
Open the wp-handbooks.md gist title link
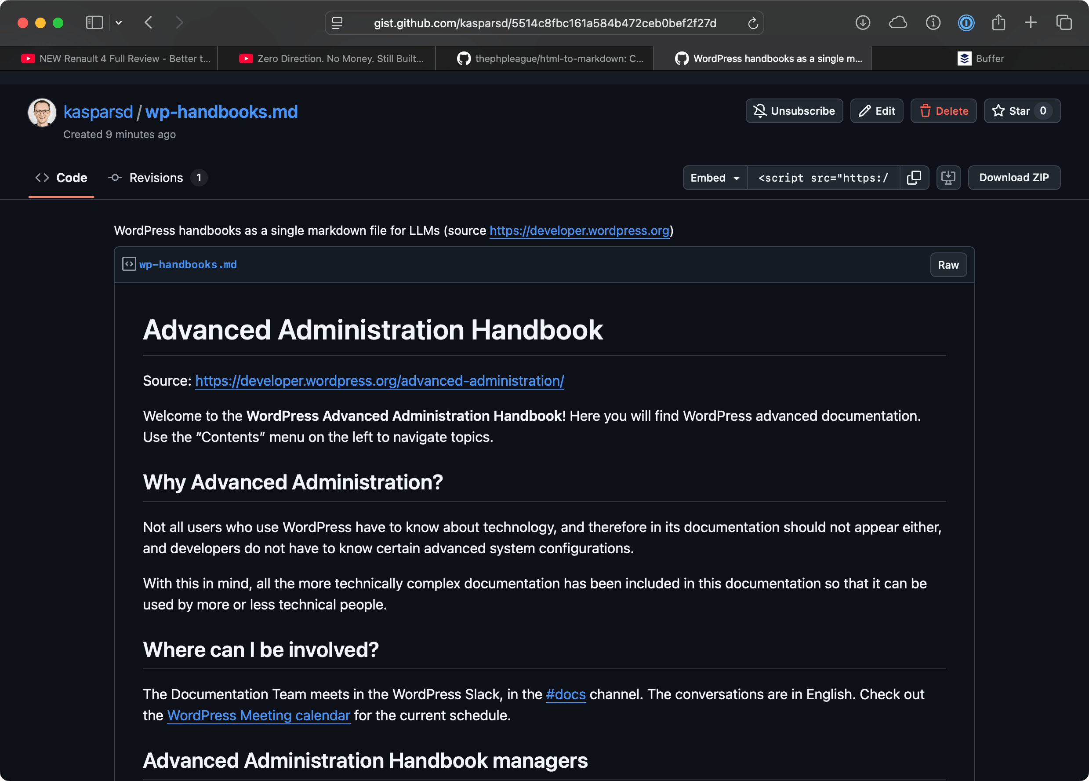[221, 112]
